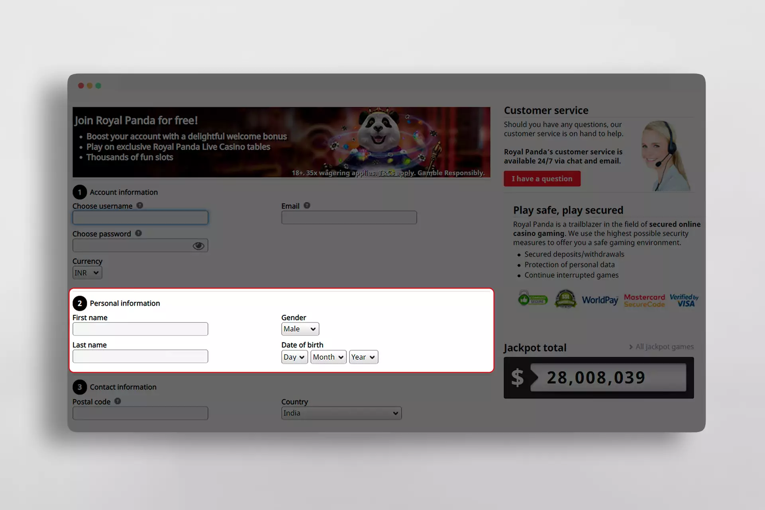Viewport: 765px width, 510px height.
Task: Select a Day from date of birth dropdown
Action: click(x=294, y=357)
